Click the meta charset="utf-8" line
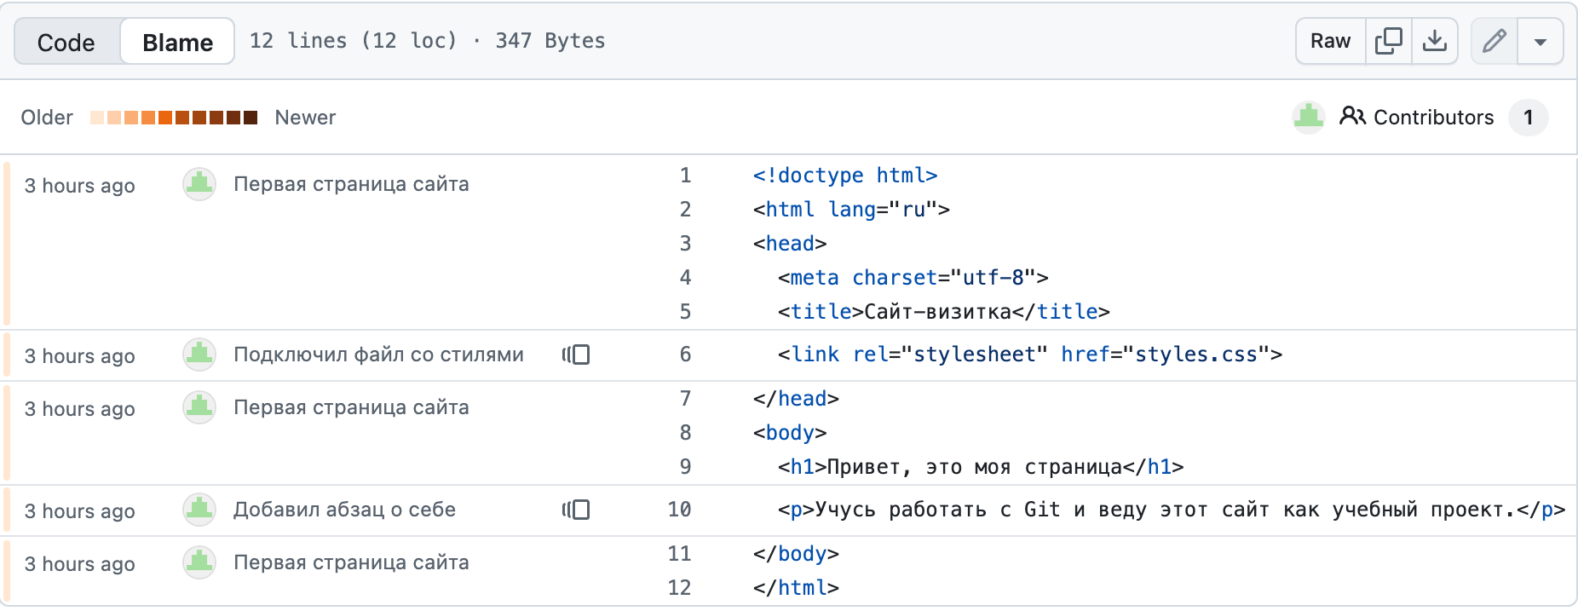1578x611 pixels. pyautogui.click(x=913, y=278)
